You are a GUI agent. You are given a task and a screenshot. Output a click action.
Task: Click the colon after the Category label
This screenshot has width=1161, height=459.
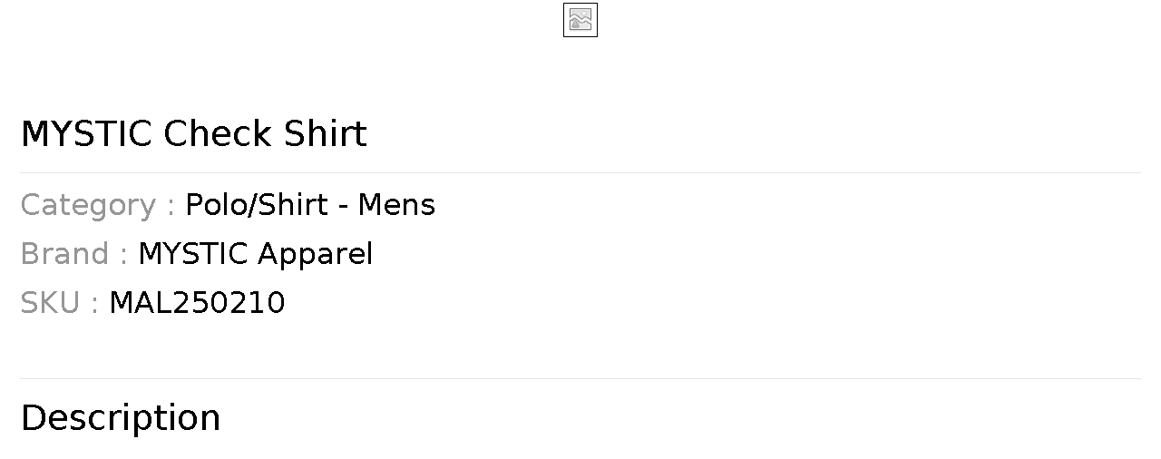point(171,207)
